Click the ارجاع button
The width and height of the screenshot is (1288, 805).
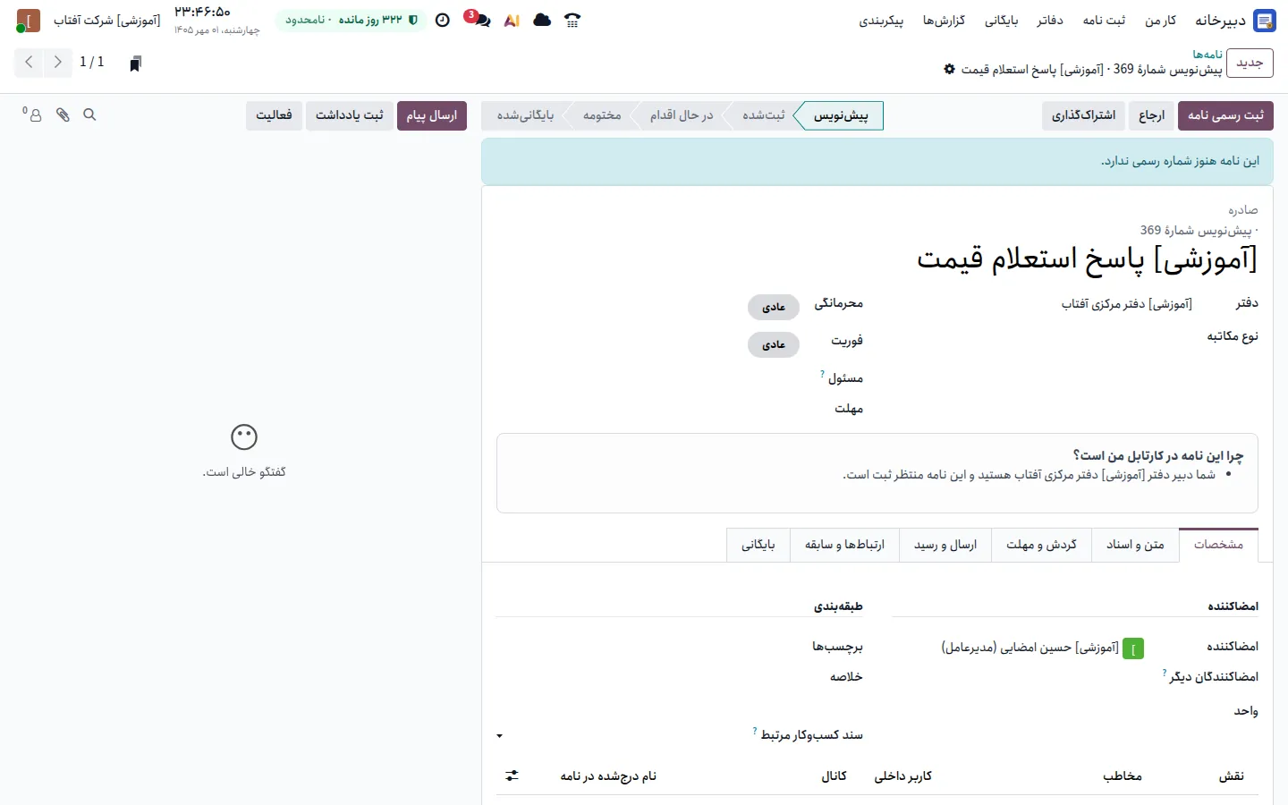(x=1152, y=115)
